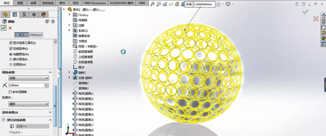Collapse the 部分边线参数 section chevron

[50, 120]
